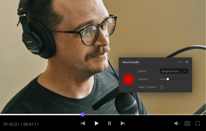Click the chevron arrow in Device dropdown
The height and width of the screenshot is (131, 206).
point(185,71)
